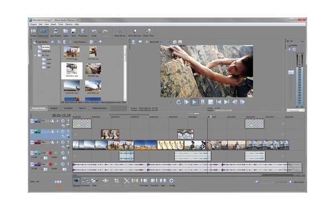Arm the Music track for record

(50, 165)
